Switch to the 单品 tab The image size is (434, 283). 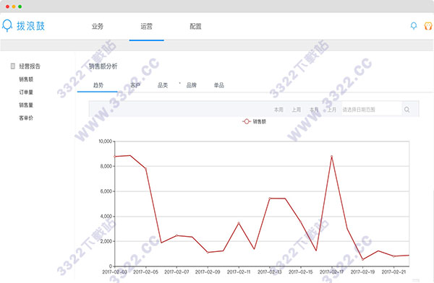tap(219, 85)
